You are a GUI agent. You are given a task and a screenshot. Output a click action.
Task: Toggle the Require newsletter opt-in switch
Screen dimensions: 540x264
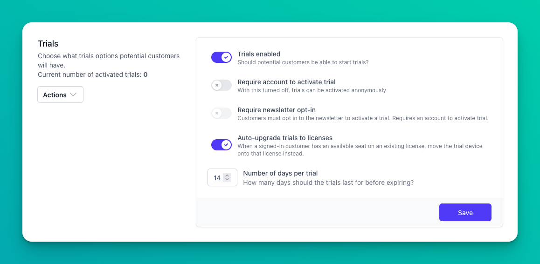222,113
